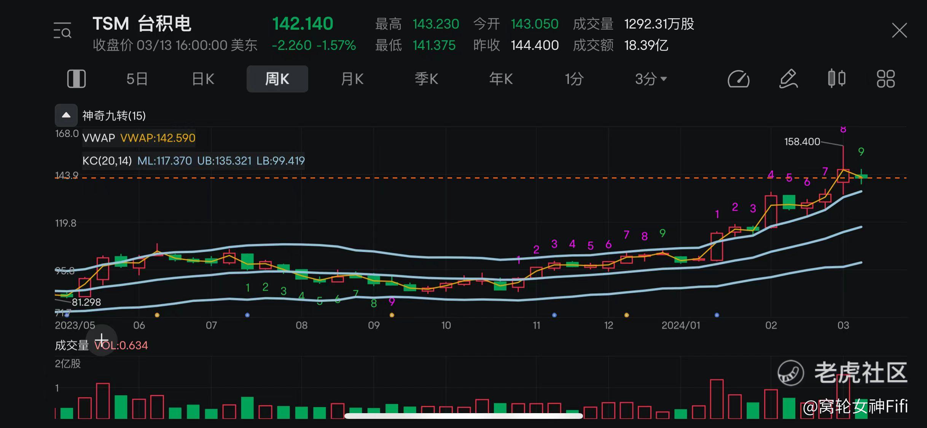The image size is (927, 428).
Task: Click the yellow event dot near 12
Action: click(627, 315)
